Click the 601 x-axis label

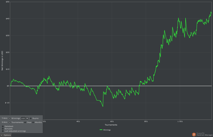click(112, 121)
